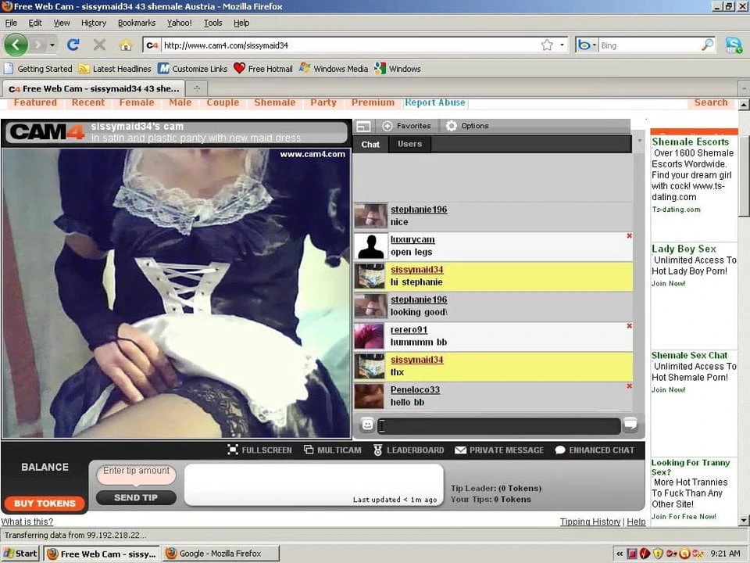
Task: Open the emoji smiley picker in chat
Action: (x=367, y=425)
